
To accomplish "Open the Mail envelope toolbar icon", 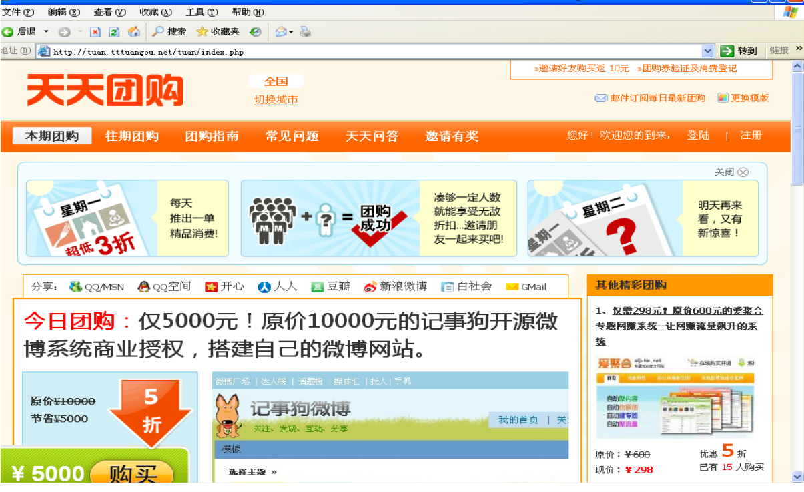I will (x=281, y=31).
